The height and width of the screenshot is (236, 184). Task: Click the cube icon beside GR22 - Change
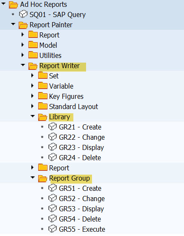[53, 137]
